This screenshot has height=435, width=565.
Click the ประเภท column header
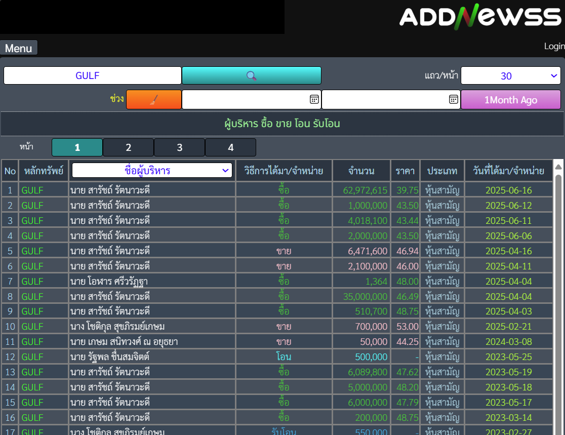pos(442,171)
